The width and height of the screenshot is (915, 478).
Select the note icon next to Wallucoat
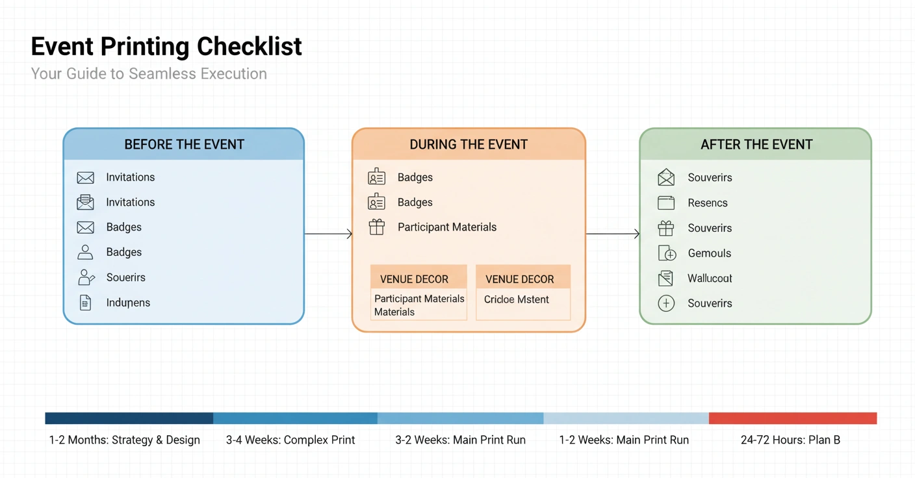[665, 279]
